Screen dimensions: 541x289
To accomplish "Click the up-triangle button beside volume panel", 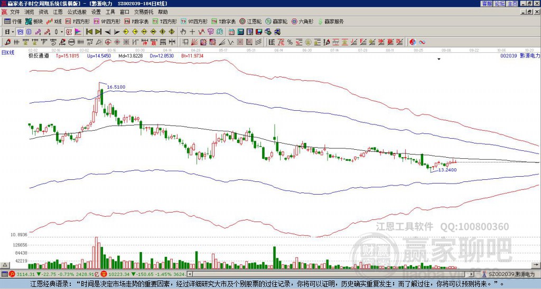I will (5, 265).
